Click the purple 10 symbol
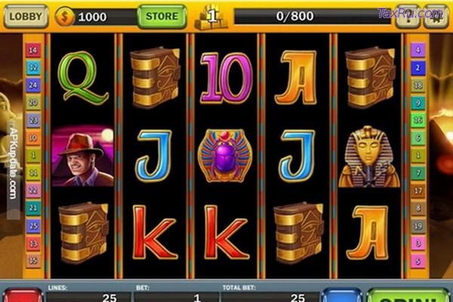453x302 pixels. [x=226, y=78]
